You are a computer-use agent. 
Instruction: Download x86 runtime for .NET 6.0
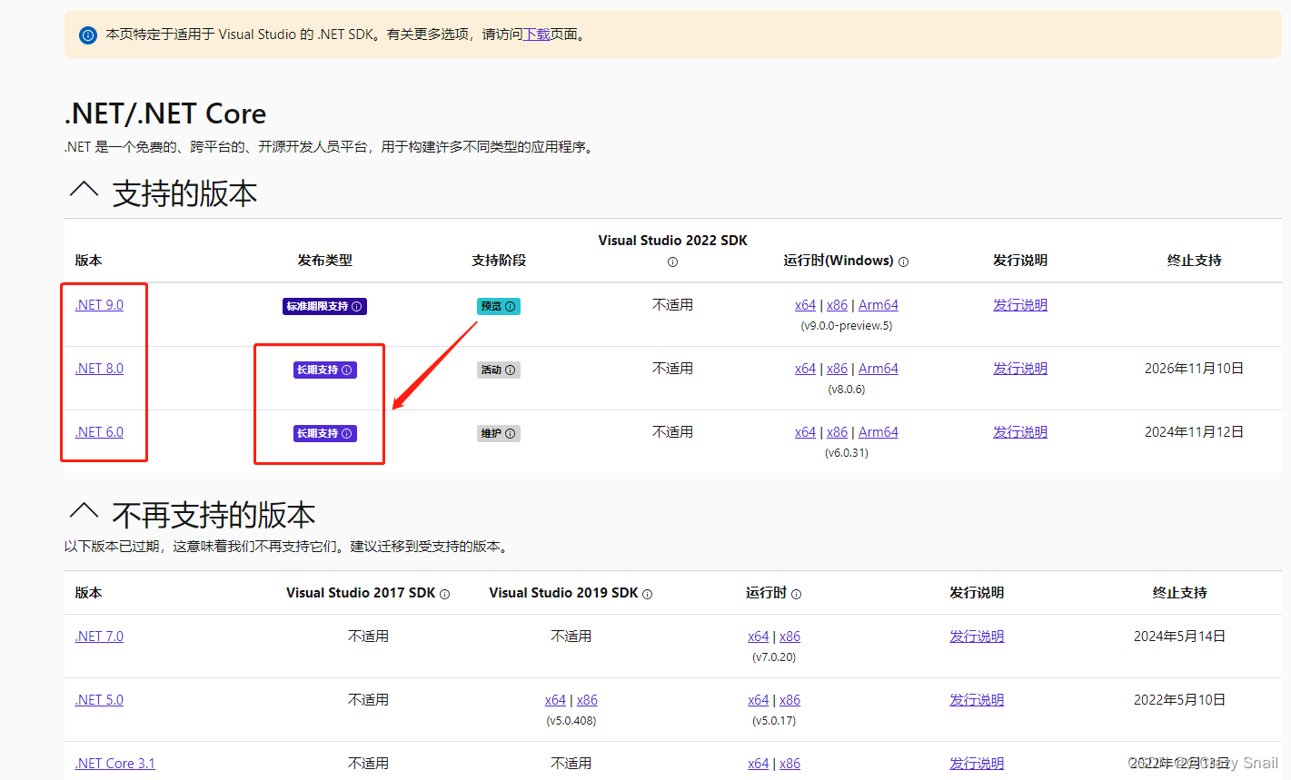pos(837,432)
